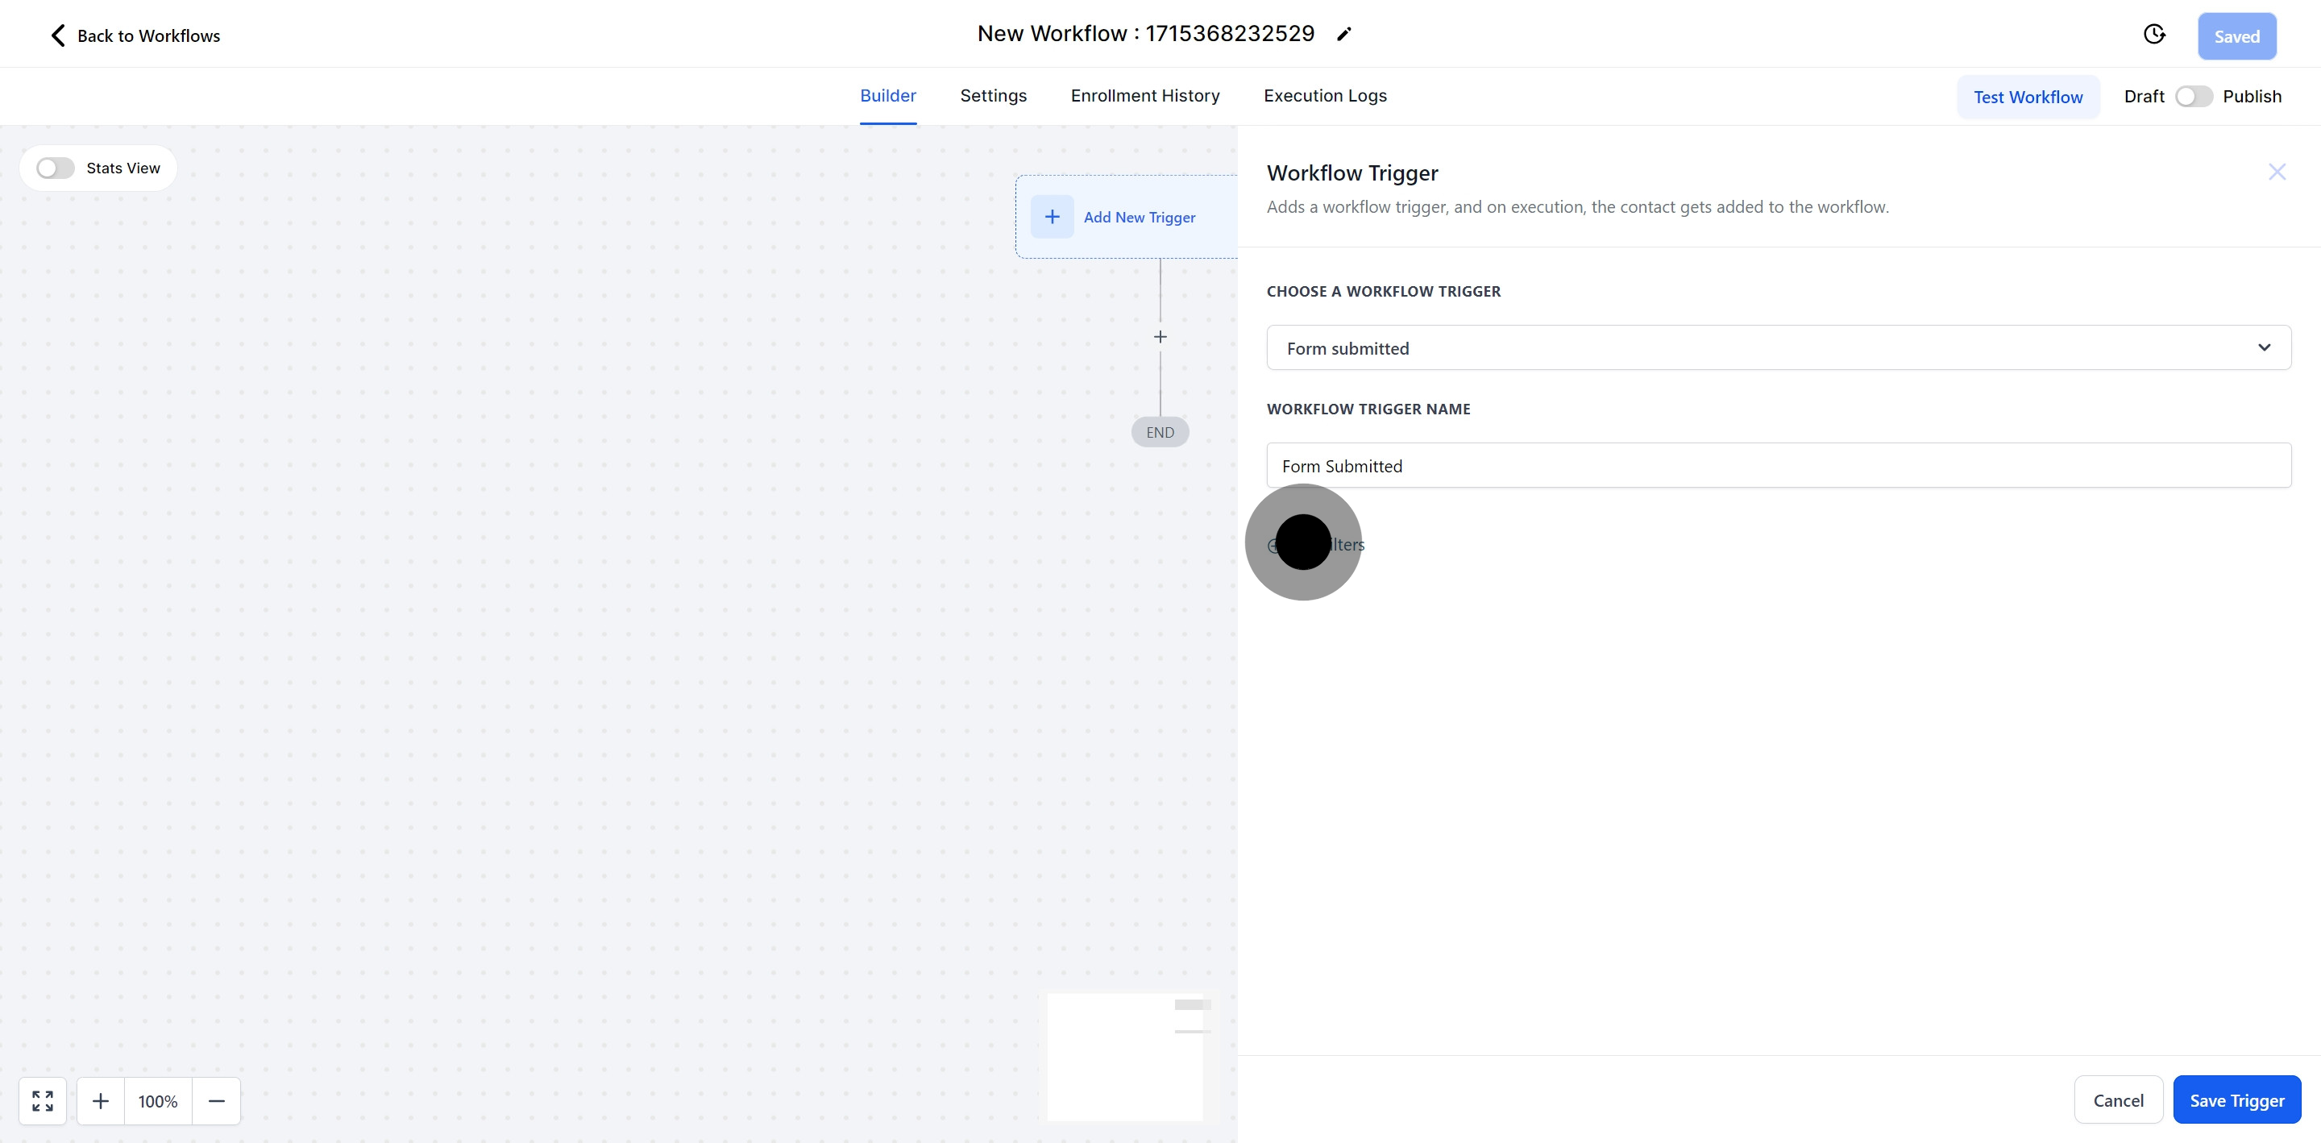This screenshot has height=1143, width=2321.
Task: Switch workflow from Draft to Publish
Action: (x=2193, y=96)
